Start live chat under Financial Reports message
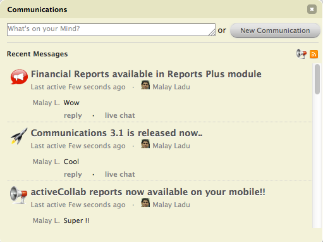 click(x=120, y=115)
